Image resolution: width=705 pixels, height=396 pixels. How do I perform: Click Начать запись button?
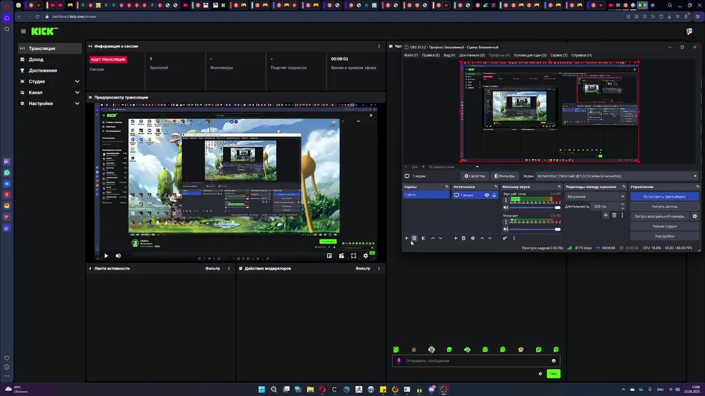click(x=664, y=206)
